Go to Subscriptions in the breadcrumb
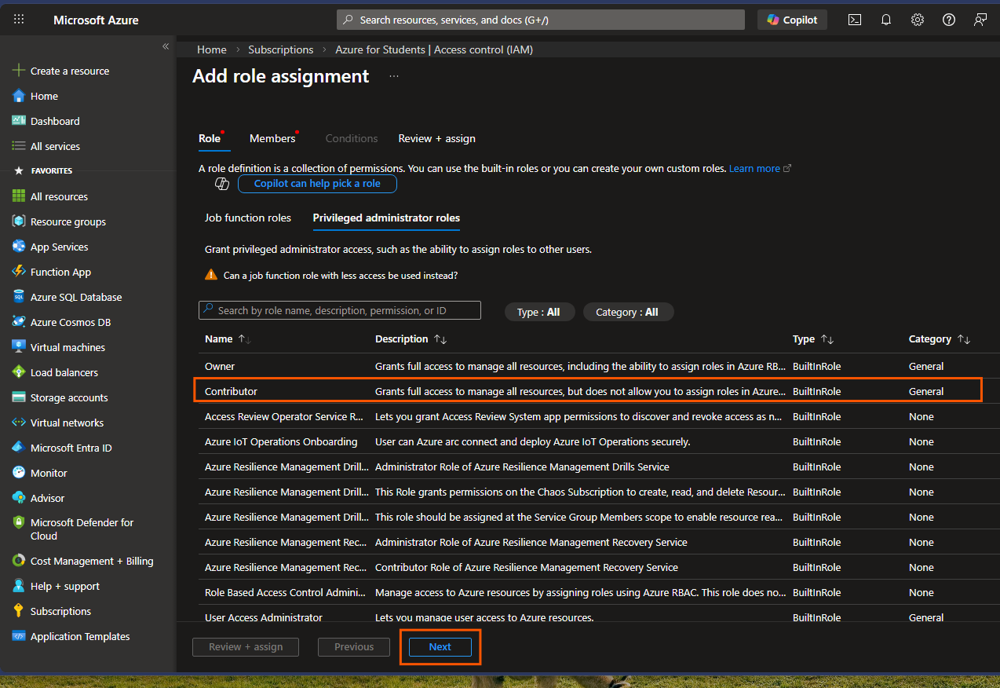The image size is (1000, 688). (x=281, y=49)
